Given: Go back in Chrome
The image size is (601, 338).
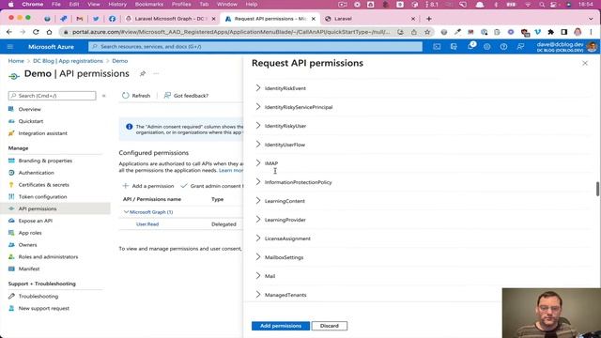Looking at the screenshot, I should [x=9, y=32].
